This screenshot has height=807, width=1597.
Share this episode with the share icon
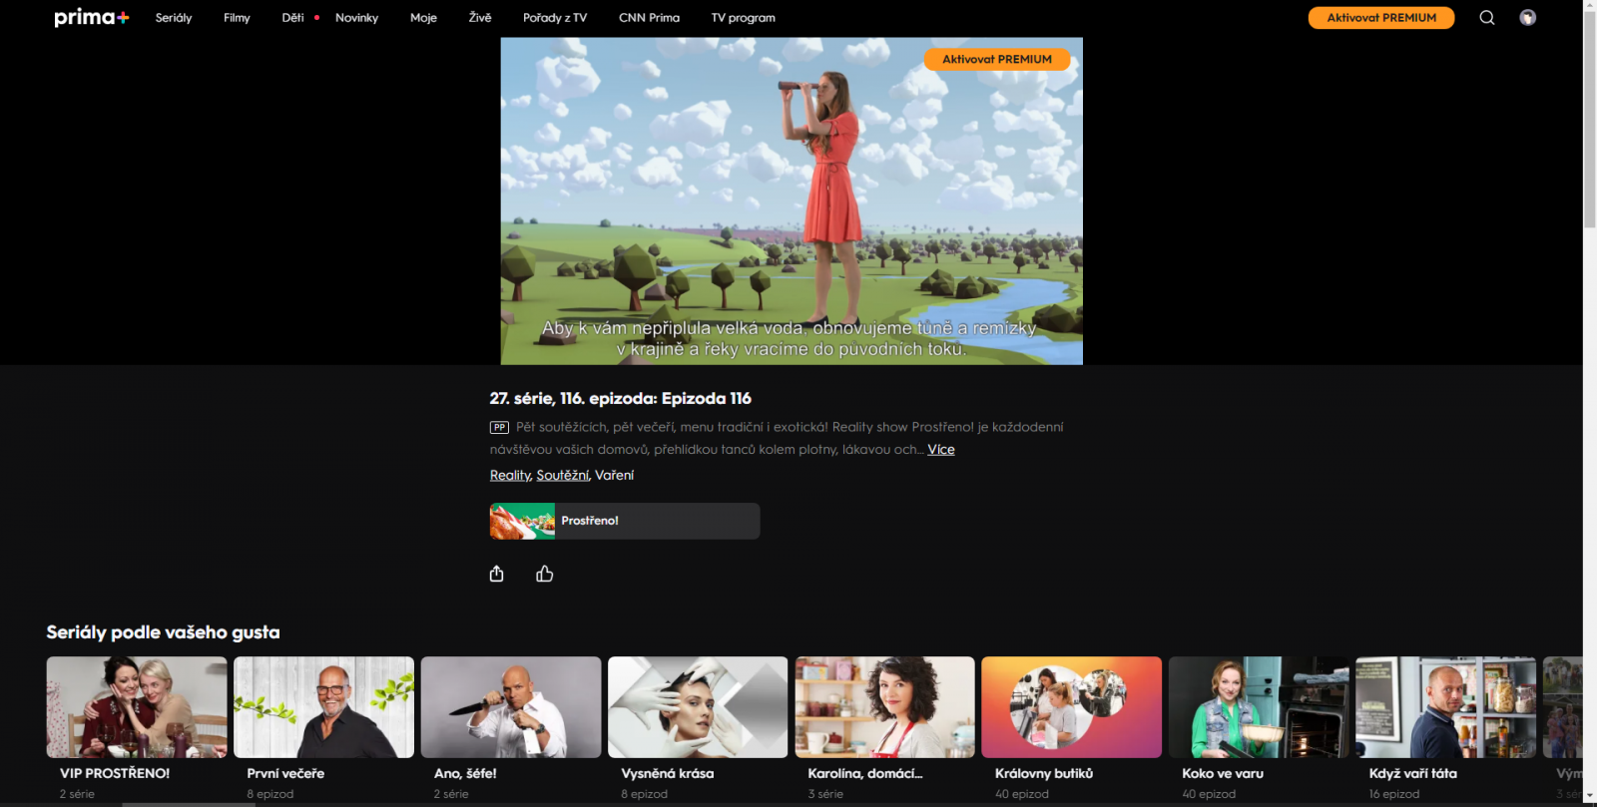point(496,574)
